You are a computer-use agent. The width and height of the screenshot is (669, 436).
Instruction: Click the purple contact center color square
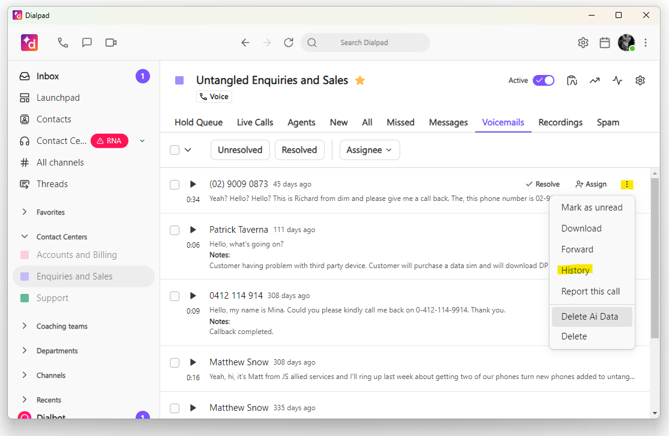point(179,80)
